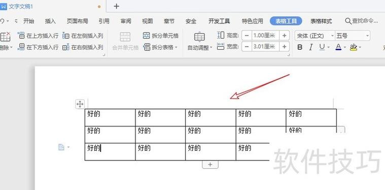Click the search command box
This screenshot has height=190, width=385.
(x=362, y=21)
